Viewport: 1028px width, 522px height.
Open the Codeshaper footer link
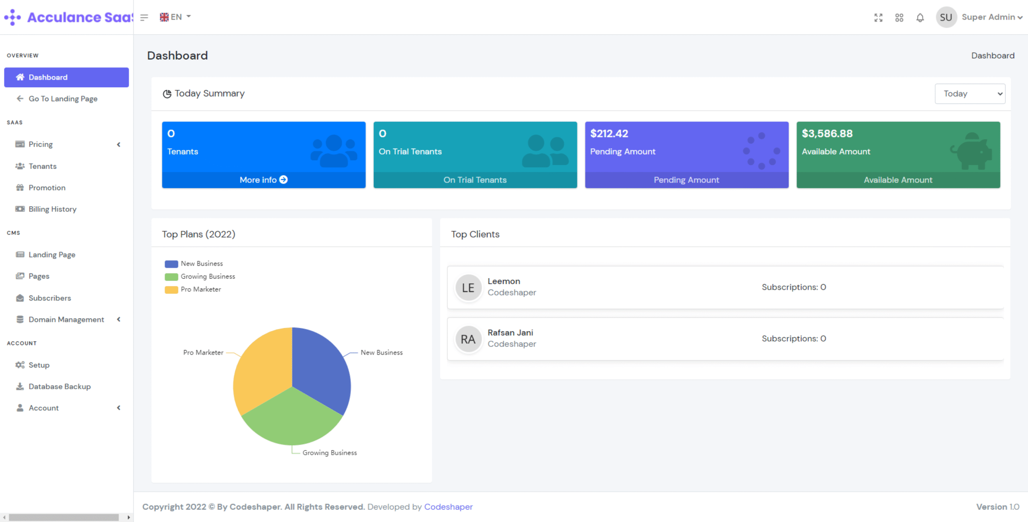click(x=448, y=507)
